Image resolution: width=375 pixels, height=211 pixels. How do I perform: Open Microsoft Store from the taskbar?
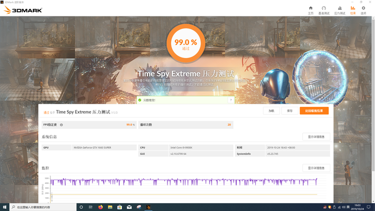click(x=120, y=207)
